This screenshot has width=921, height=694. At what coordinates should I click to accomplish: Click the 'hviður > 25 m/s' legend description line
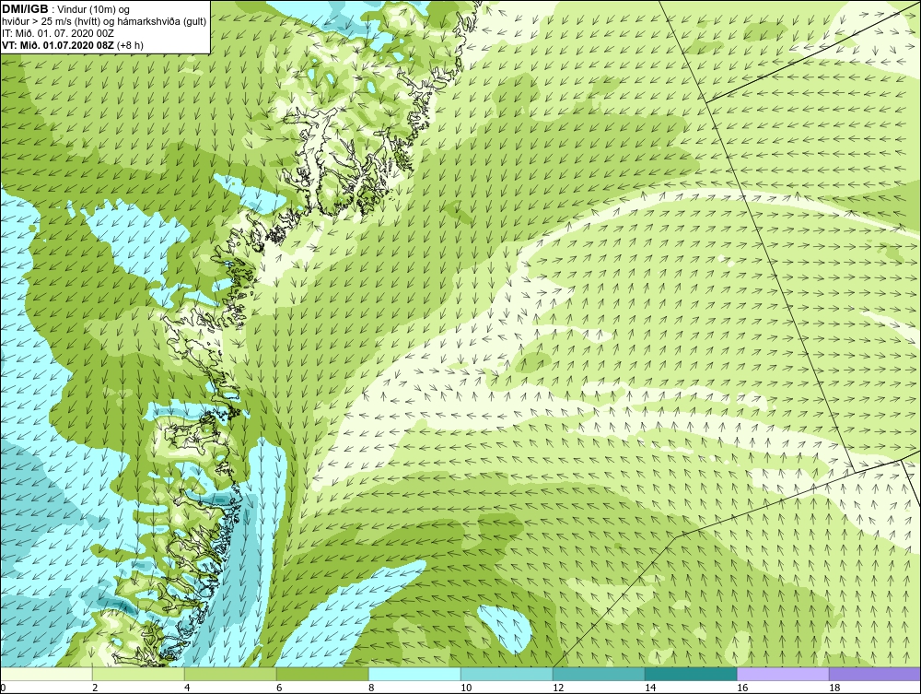(x=104, y=21)
